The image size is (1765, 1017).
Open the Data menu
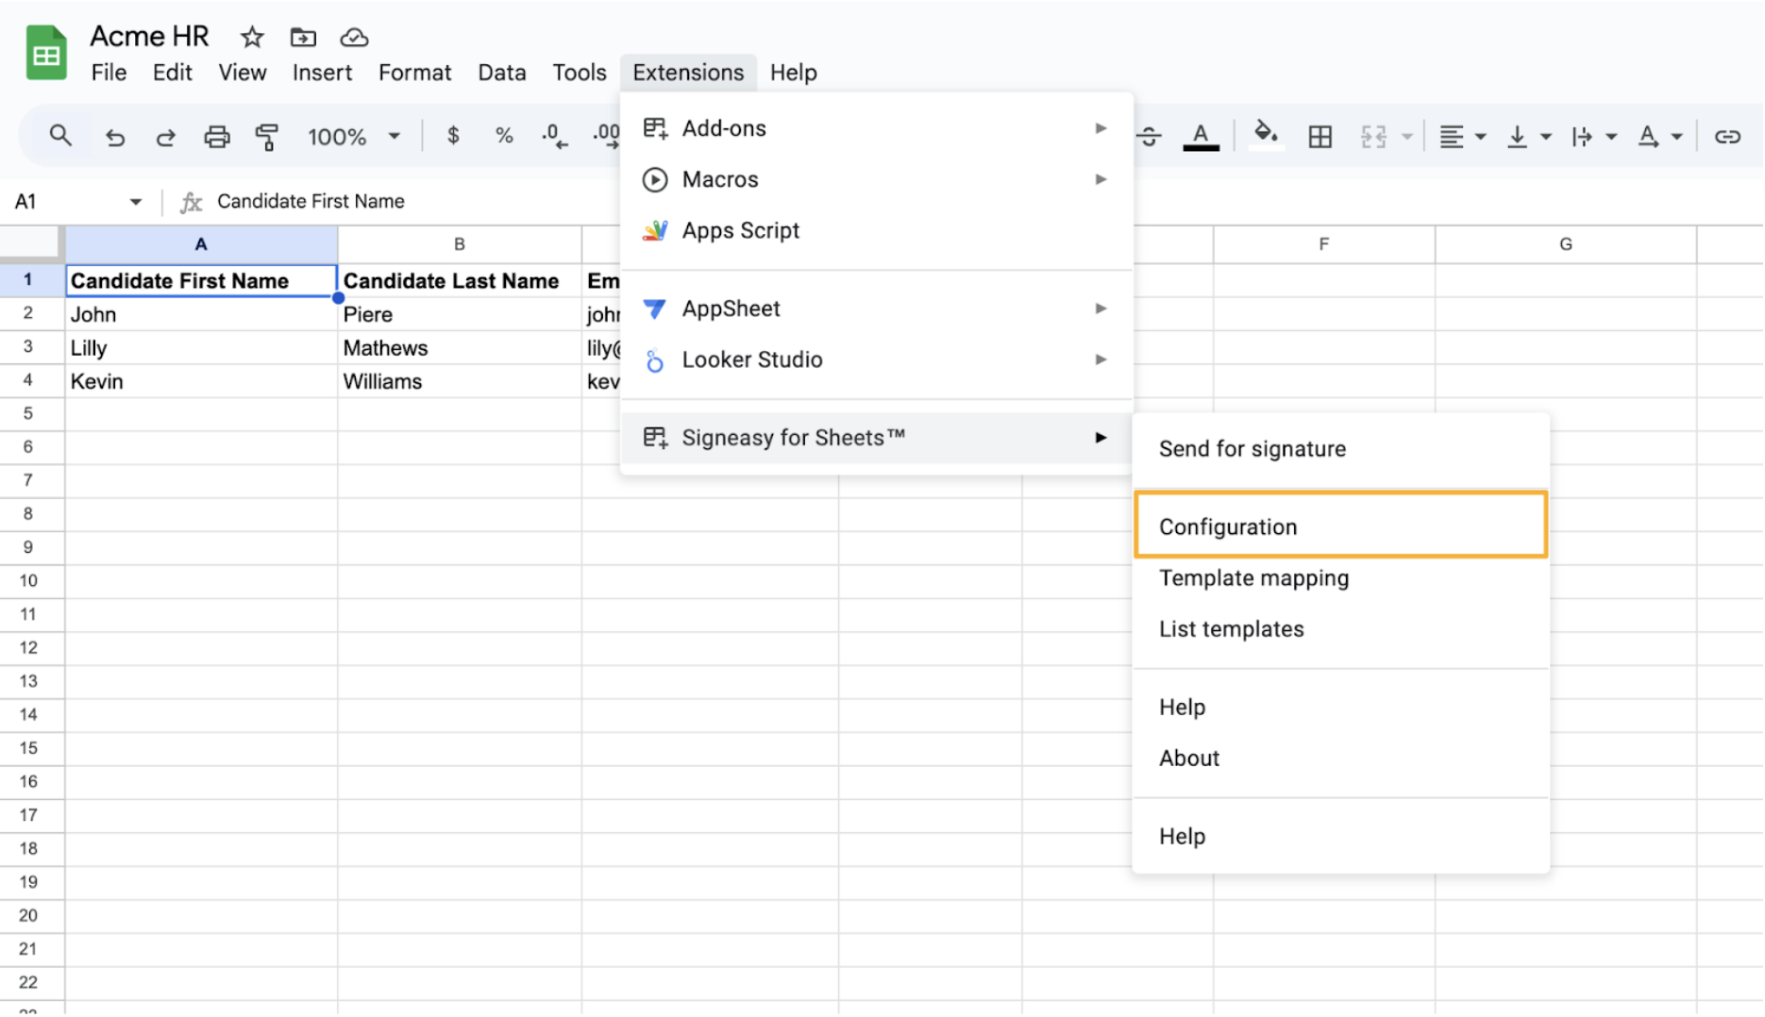[x=502, y=73]
